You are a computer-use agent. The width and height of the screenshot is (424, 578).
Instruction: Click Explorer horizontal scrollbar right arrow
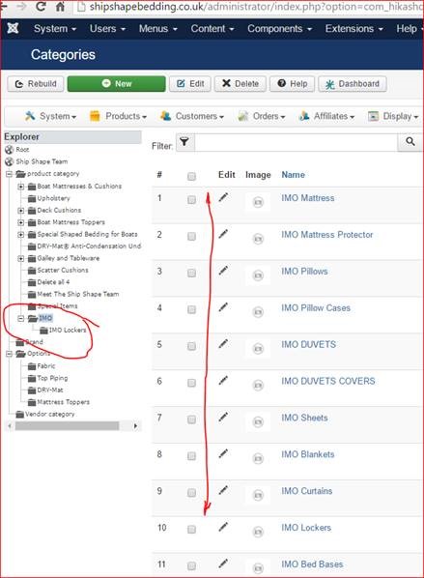coord(135,426)
